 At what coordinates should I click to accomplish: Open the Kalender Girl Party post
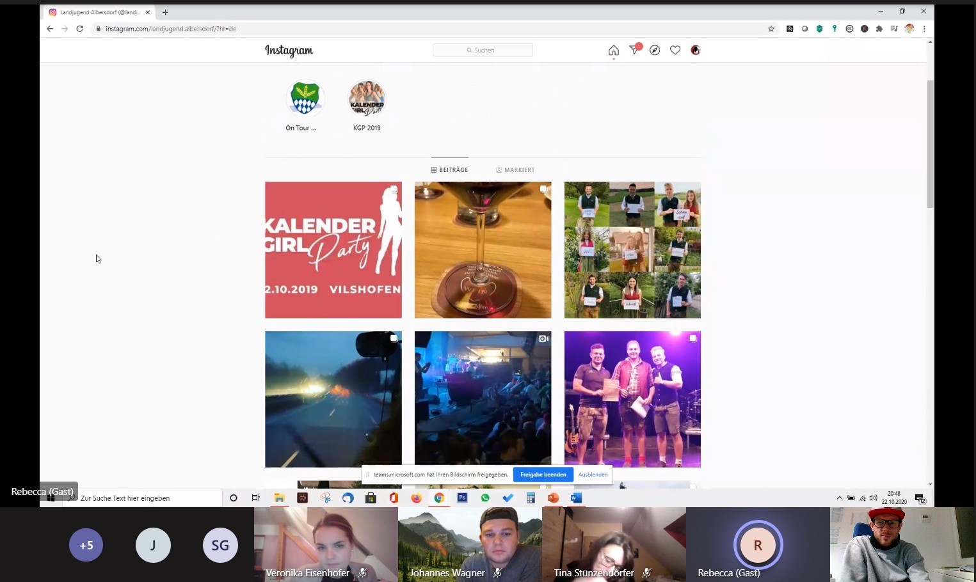(333, 250)
